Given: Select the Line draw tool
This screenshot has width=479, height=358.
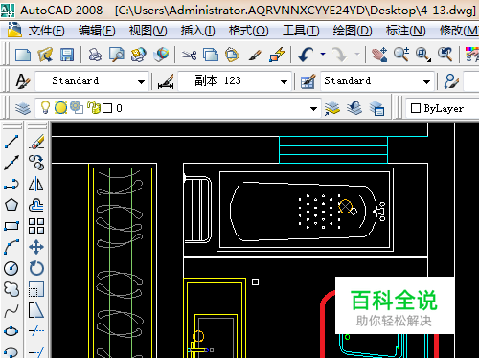Looking at the screenshot, I should point(11,142).
